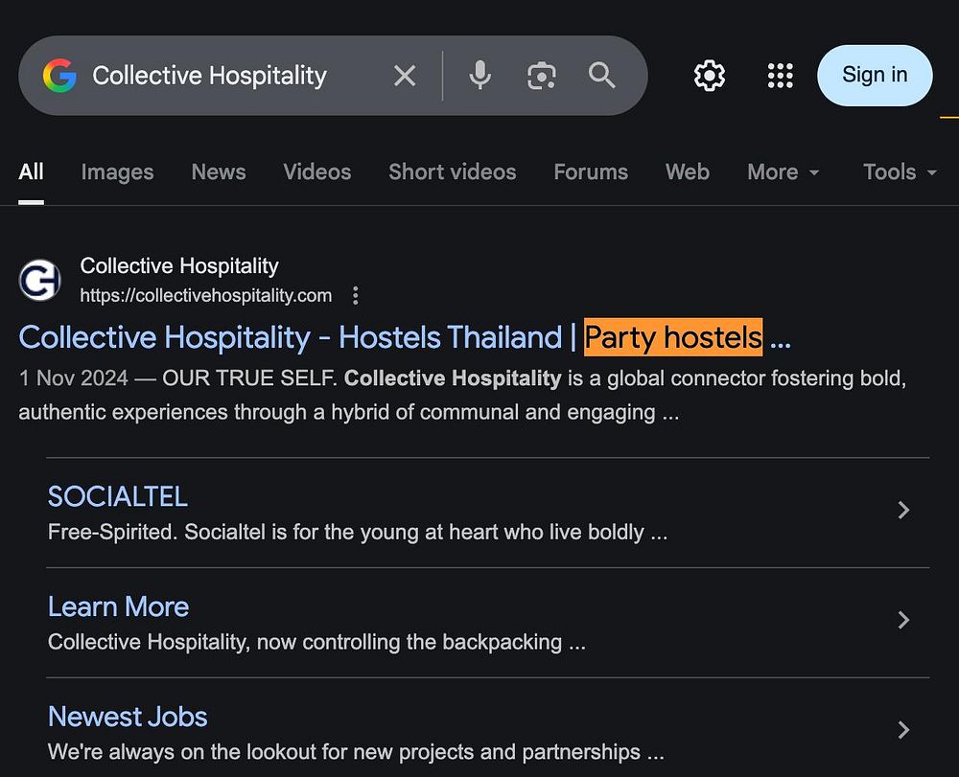Click the chevron on the Learn More row
Screen dimensions: 959x777
pos(903,620)
